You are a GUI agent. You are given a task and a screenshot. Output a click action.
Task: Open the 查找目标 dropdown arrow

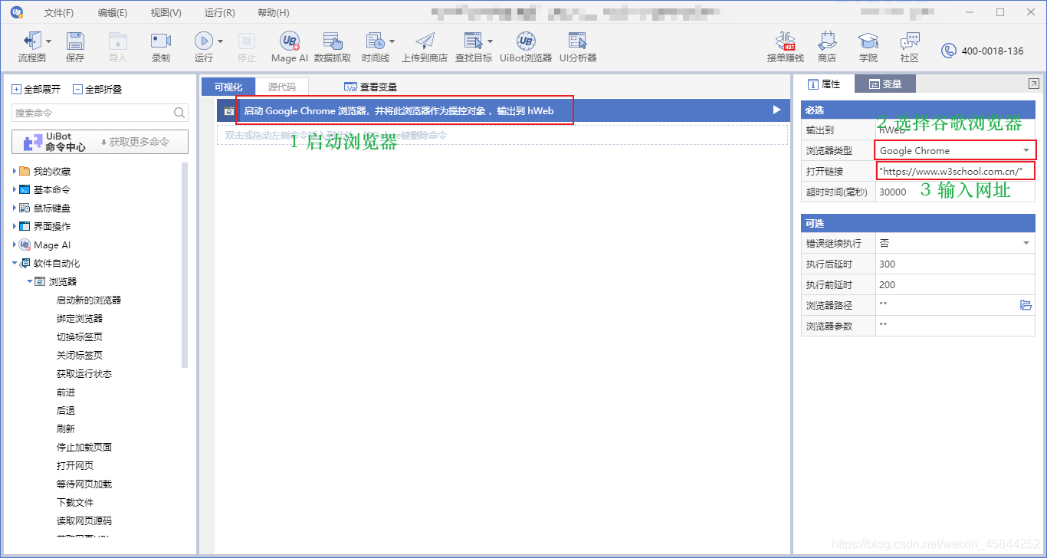(x=490, y=41)
